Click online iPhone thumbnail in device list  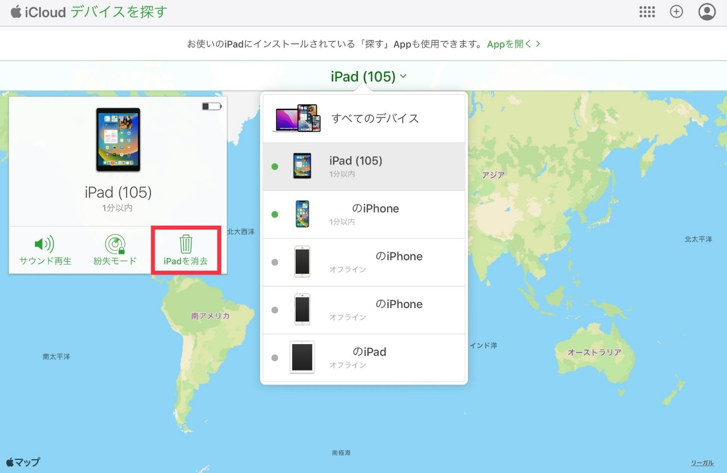(x=302, y=214)
